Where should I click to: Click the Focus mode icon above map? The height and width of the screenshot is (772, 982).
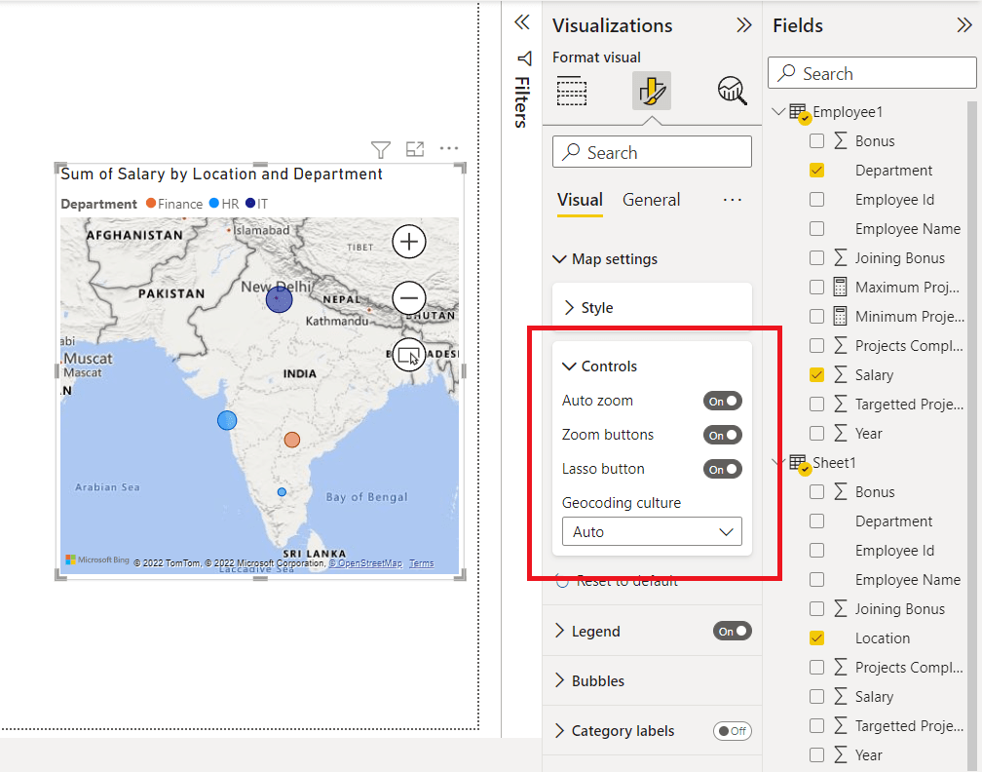click(x=415, y=149)
